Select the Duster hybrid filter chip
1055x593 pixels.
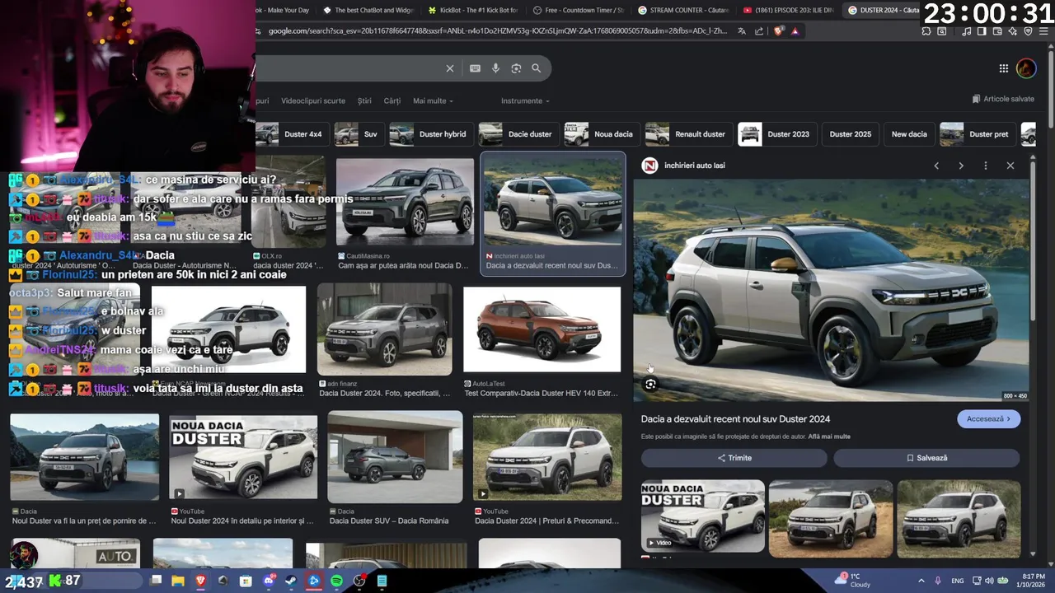click(x=430, y=134)
